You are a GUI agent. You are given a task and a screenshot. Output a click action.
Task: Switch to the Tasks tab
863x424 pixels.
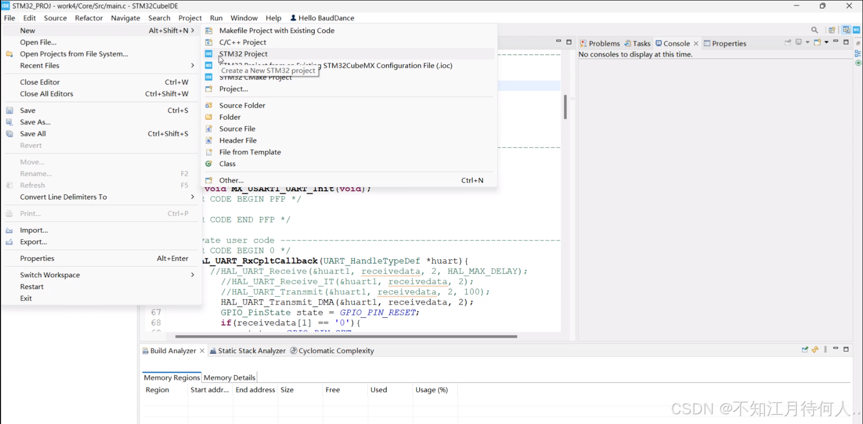(x=637, y=44)
